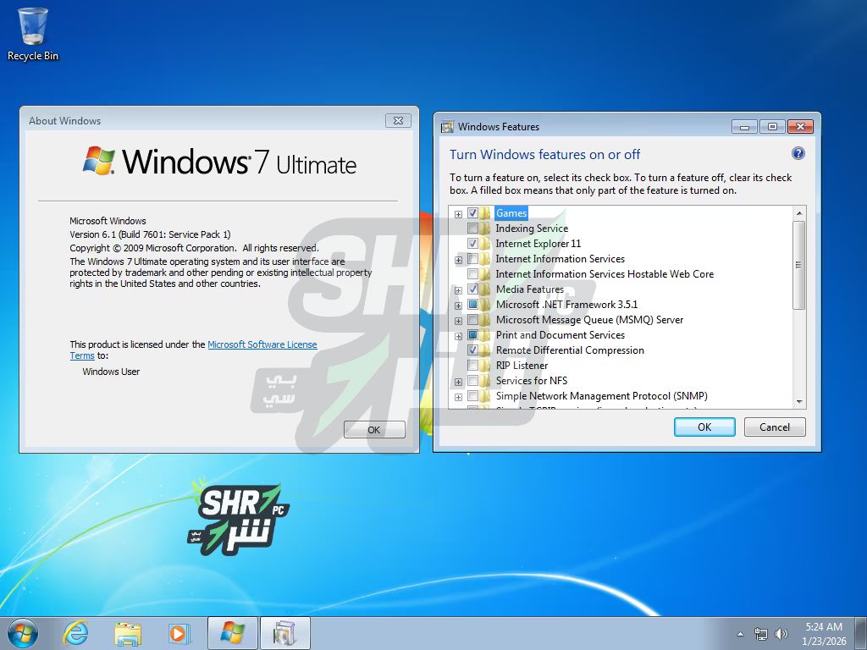
Task: Click the features list scrollbar thumb
Action: [x=798, y=265]
